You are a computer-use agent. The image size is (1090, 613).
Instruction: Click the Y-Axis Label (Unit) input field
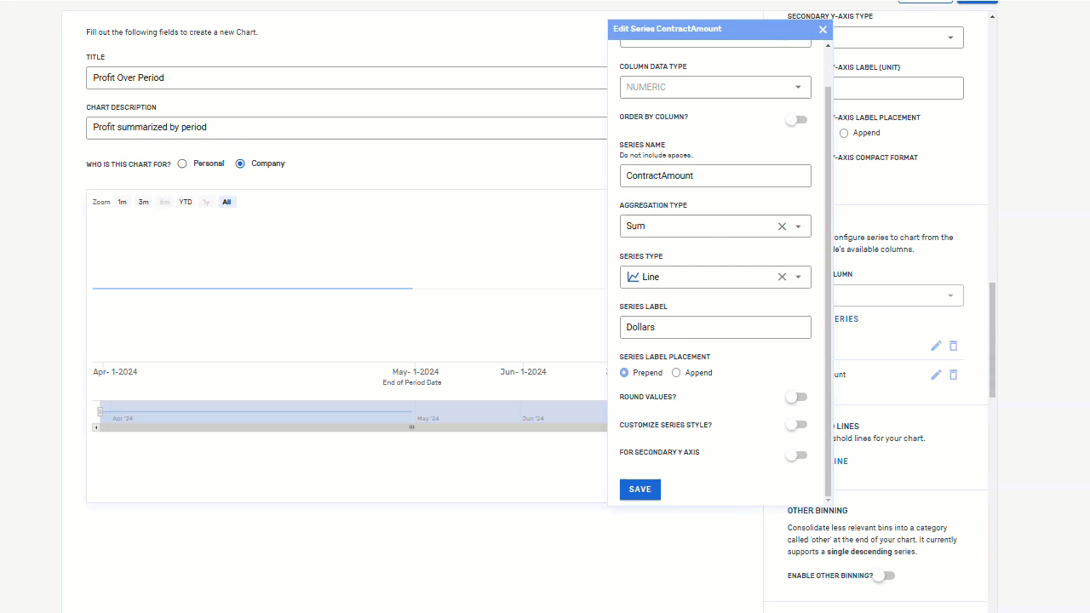click(x=898, y=88)
